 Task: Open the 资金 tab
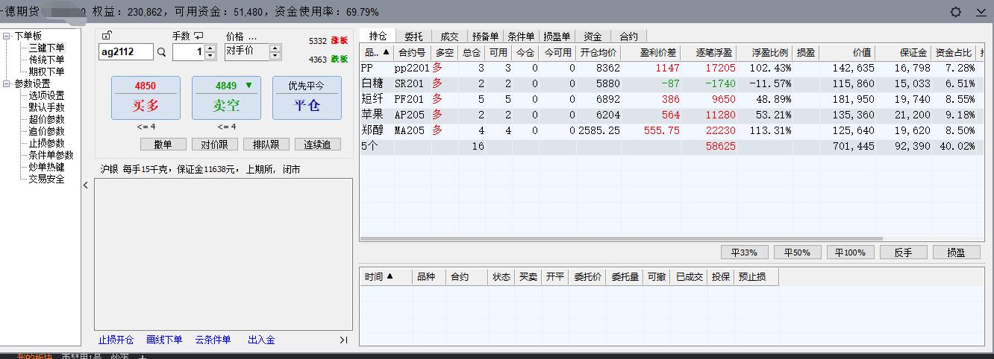(x=593, y=36)
